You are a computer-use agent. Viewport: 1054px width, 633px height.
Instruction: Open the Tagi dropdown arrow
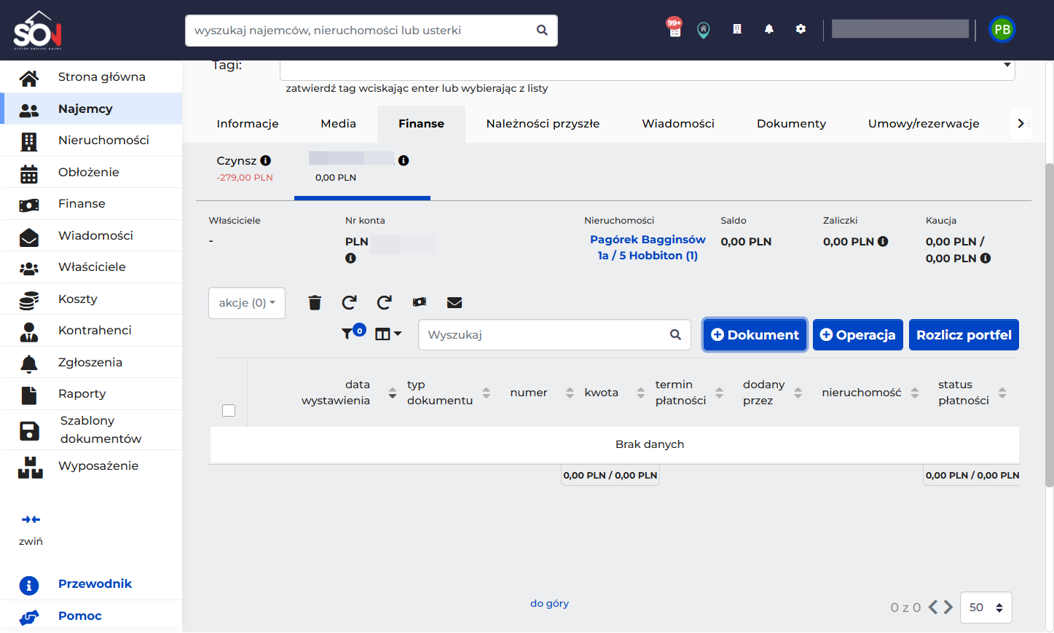coord(1007,66)
